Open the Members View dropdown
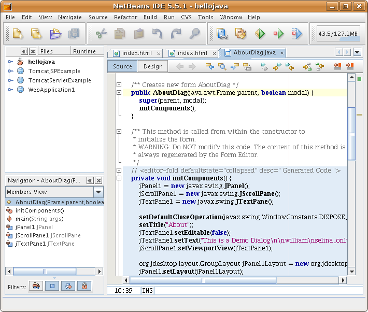 (98, 192)
